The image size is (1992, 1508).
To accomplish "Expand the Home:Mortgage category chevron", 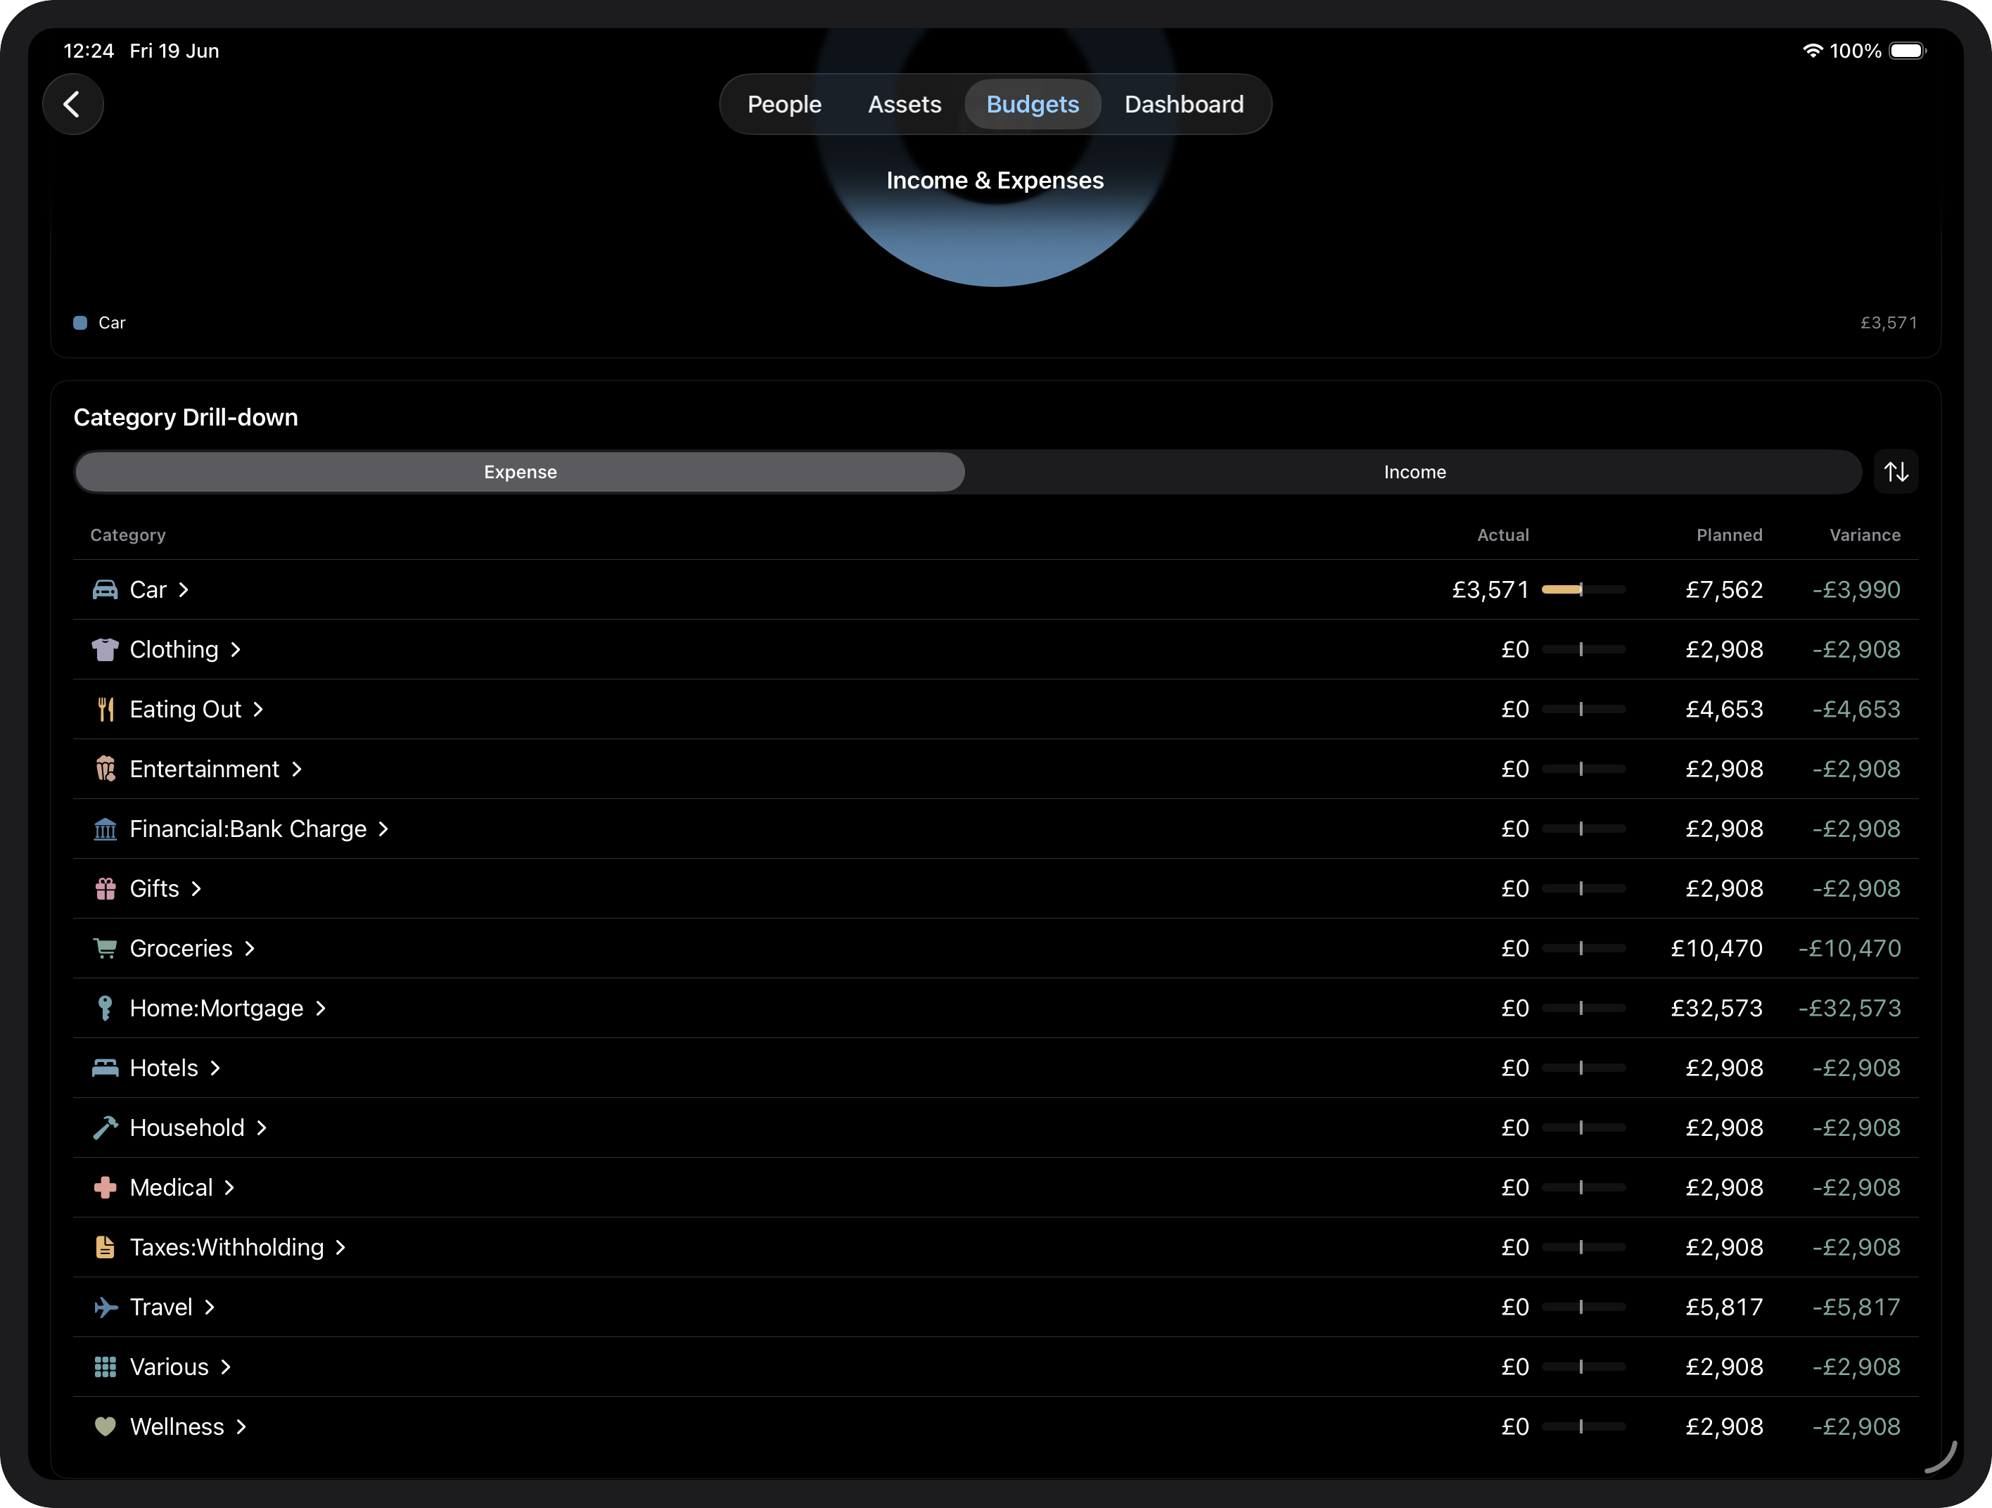I will [321, 1009].
